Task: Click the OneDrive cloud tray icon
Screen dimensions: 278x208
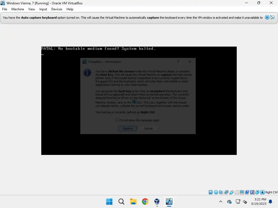Action: pos(229,201)
